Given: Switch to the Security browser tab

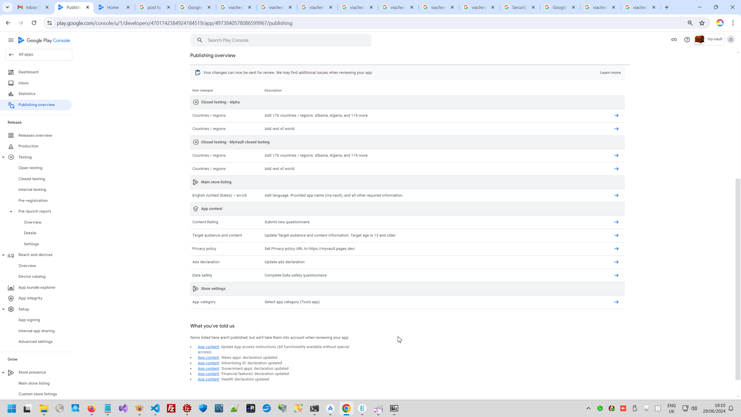Looking at the screenshot, I should 519,8.
